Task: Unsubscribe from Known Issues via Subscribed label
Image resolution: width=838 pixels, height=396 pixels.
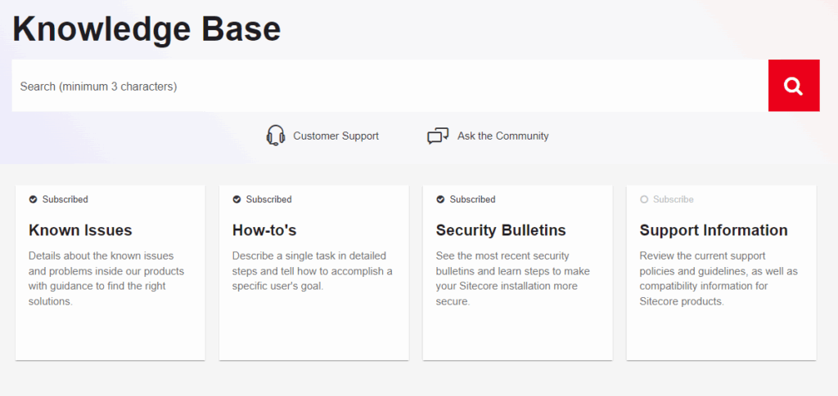Action: point(65,199)
